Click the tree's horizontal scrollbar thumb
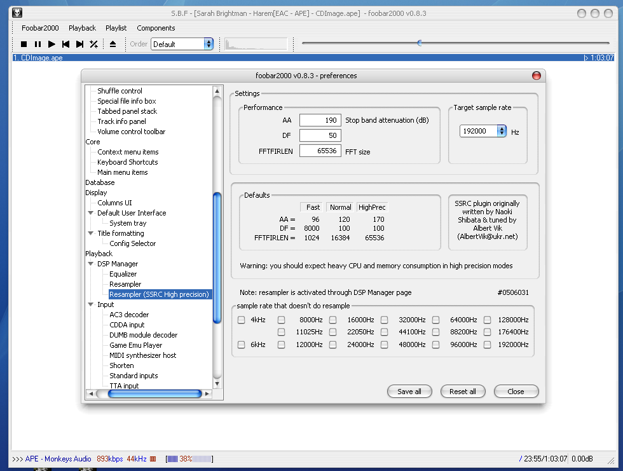Image resolution: width=623 pixels, height=471 pixels. point(155,394)
